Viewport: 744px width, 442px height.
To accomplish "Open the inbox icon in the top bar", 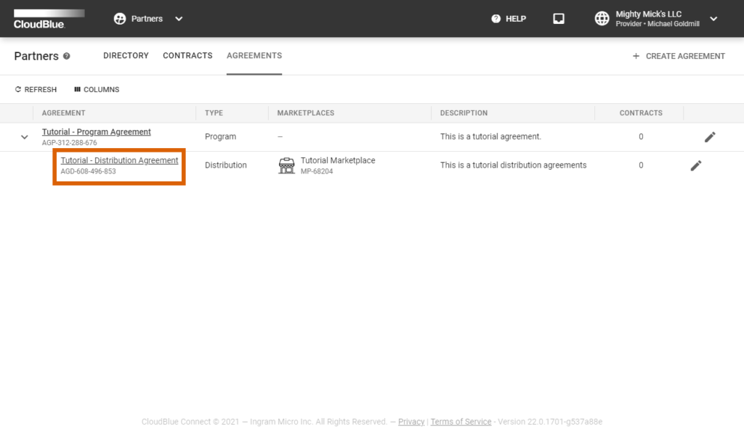I will click(558, 18).
